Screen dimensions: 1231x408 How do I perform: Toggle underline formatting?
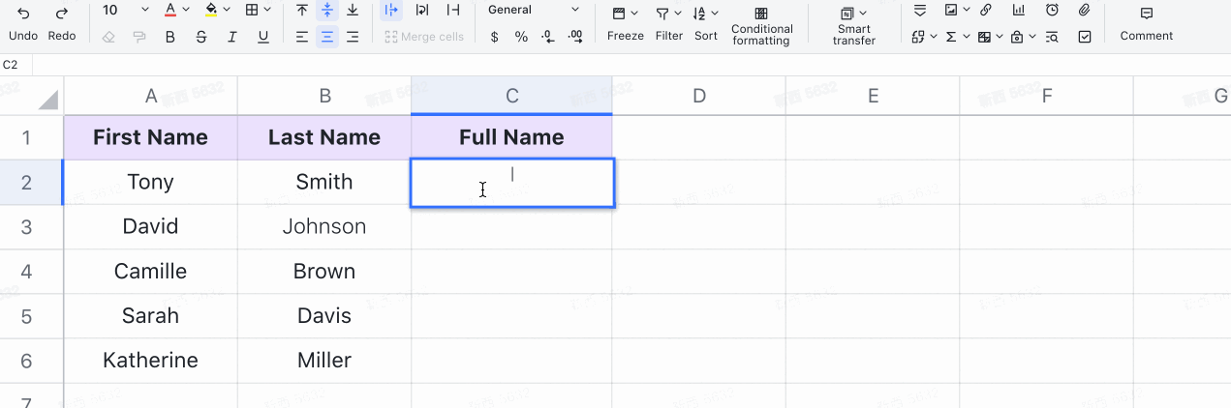263,37
